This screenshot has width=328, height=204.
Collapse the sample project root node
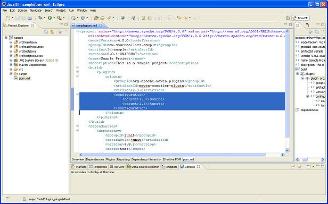point(6,38)
